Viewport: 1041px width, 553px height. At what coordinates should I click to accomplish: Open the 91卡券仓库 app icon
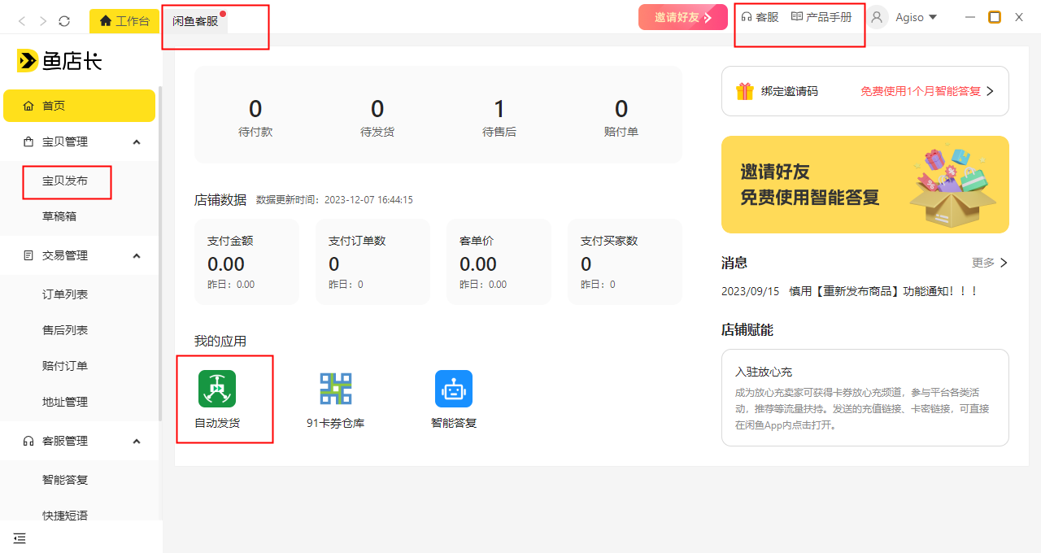pyautogui.click(x=335, y=389)
